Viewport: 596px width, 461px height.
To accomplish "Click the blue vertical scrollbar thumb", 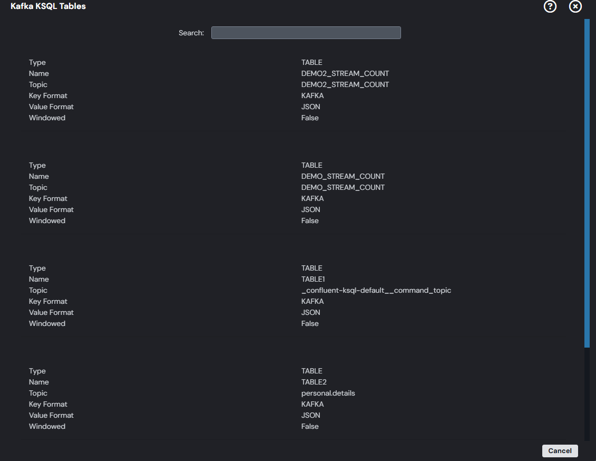I will tap(587, 183).
